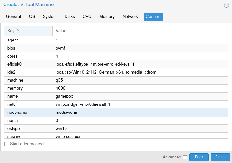Select the Confirm tab

tap(153, 17)
